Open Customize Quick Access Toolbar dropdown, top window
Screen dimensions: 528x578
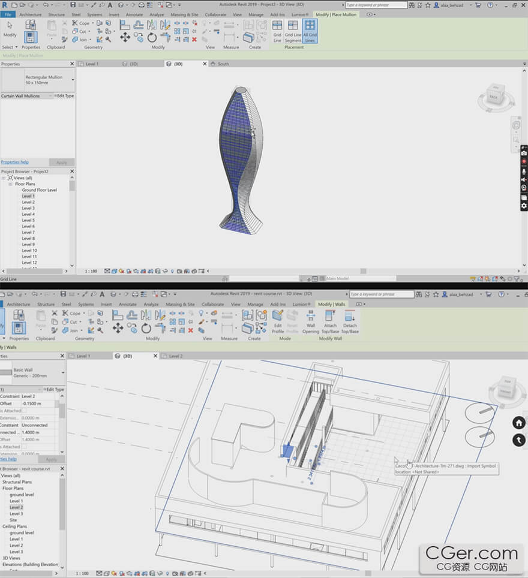tap(179, 5)
